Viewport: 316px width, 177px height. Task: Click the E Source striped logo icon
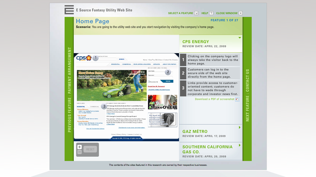coord(69,10)
